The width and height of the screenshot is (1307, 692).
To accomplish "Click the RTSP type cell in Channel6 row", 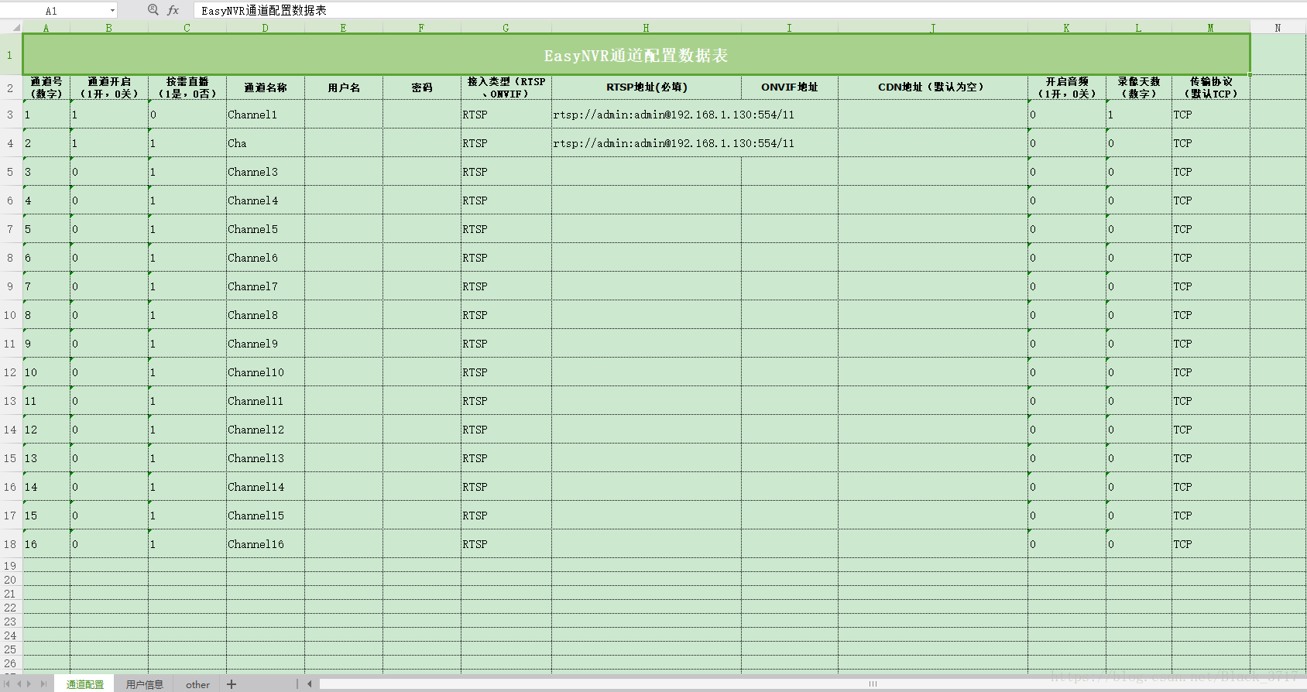I will point(506,258).
